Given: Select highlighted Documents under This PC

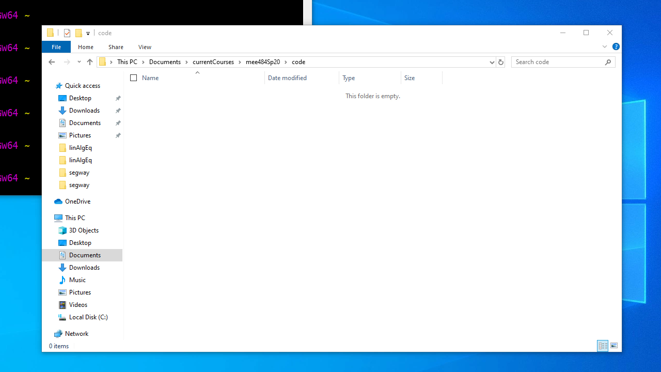Looking at the screenshot, I should coord(85,255).
